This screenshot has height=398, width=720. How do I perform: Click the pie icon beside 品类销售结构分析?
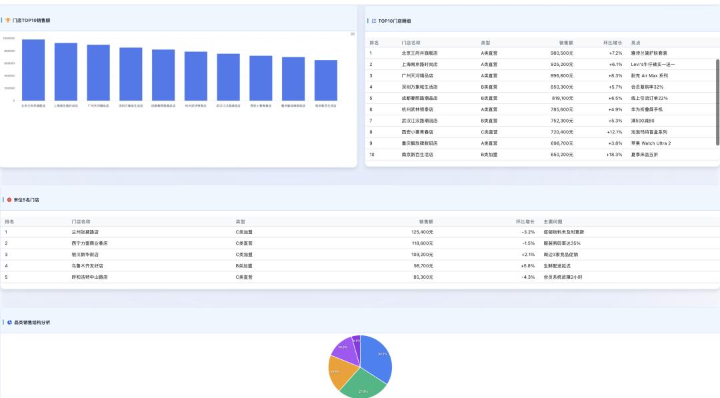pos(9,322)
